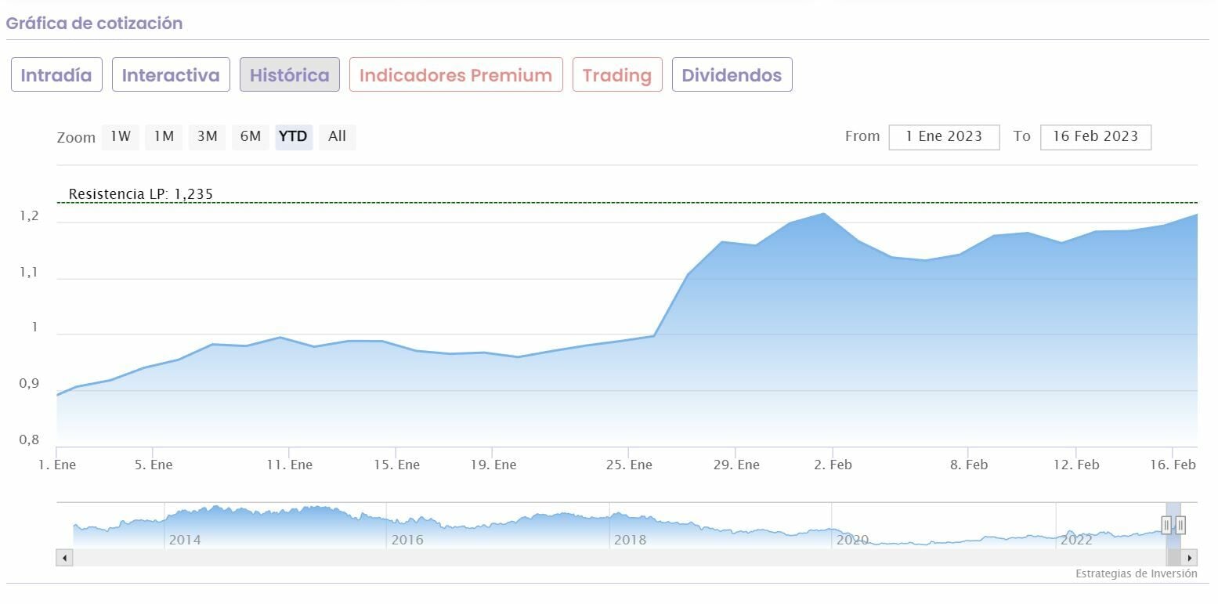Set zoom range to 1M
Image resolution: width=1218 pixels, height=604 pixels.
click(x=164, y=136)
